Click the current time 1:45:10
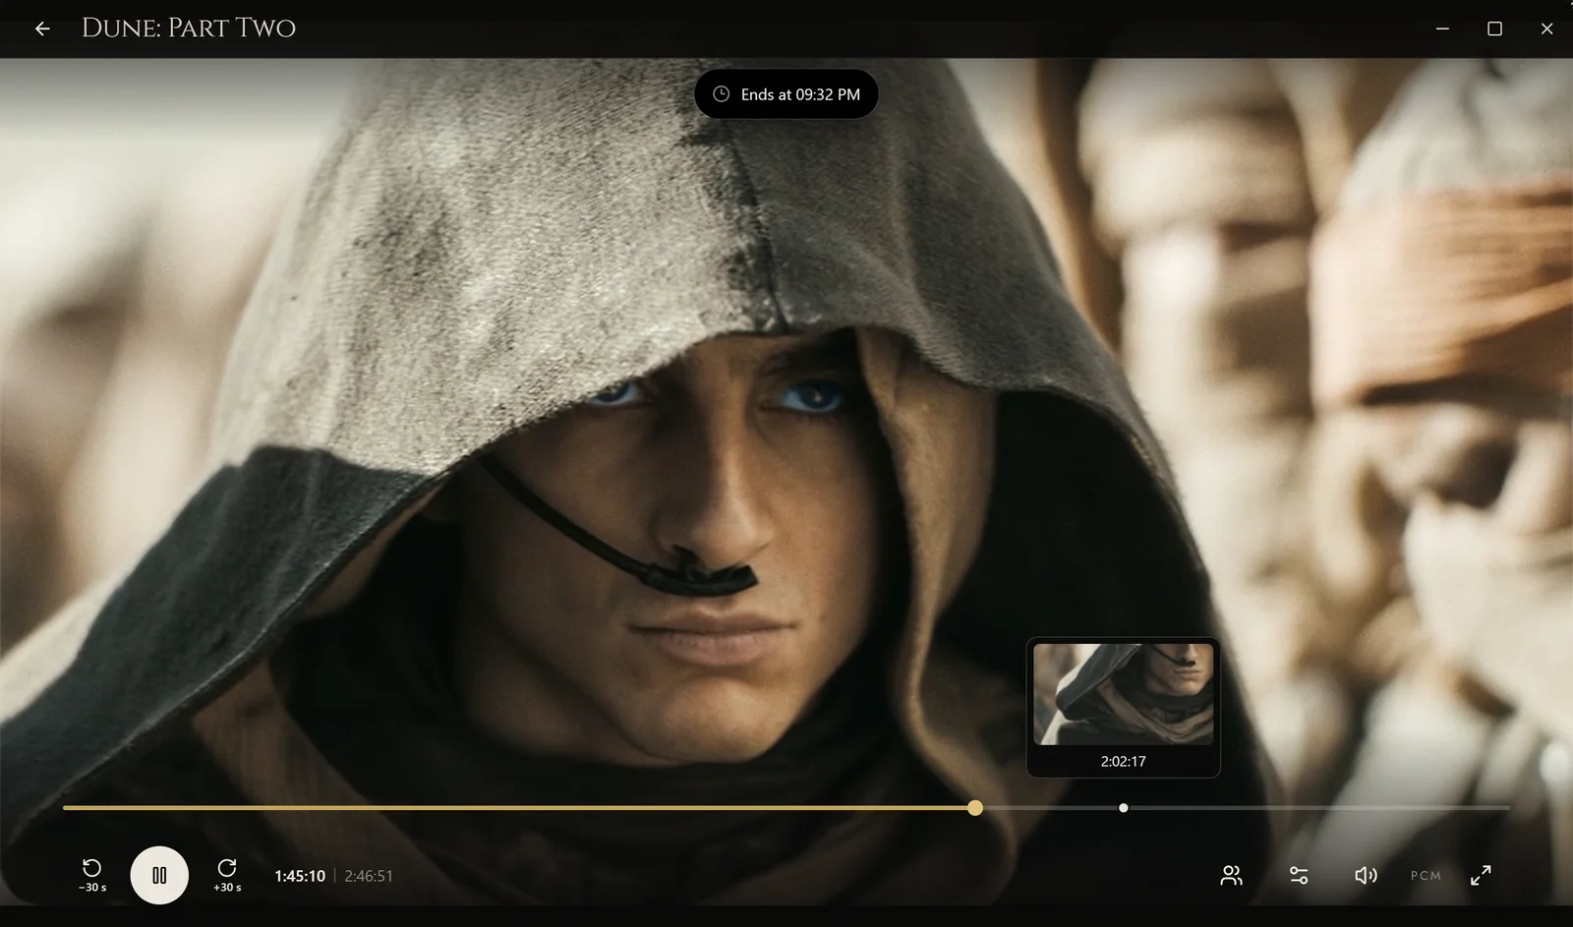The width and height of the screenshot is (1573, 927). pyautogui.click(x=300, y=876)
